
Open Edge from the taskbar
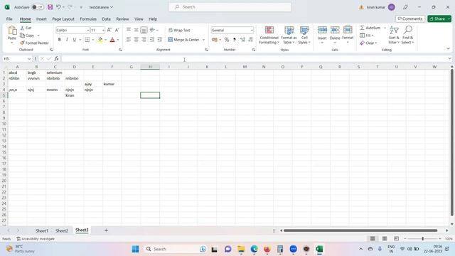click(255, 249)
